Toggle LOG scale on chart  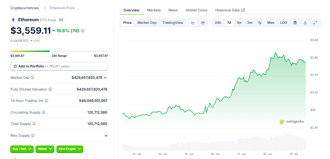(284, 23)
